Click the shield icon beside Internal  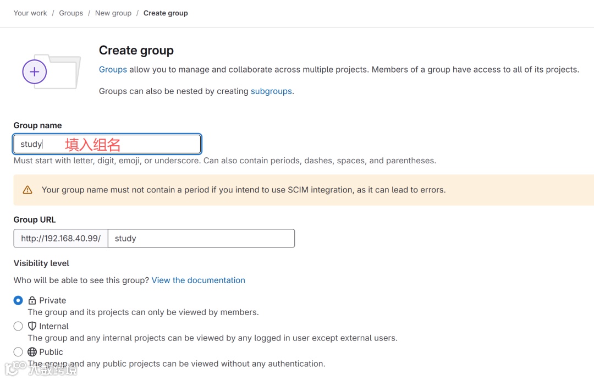coord(32,326)
